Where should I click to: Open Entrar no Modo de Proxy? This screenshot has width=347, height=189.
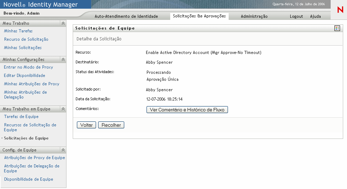tap(28, 67)
